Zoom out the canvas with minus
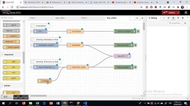This screenshot has height=106, width=190. [137, 99]
